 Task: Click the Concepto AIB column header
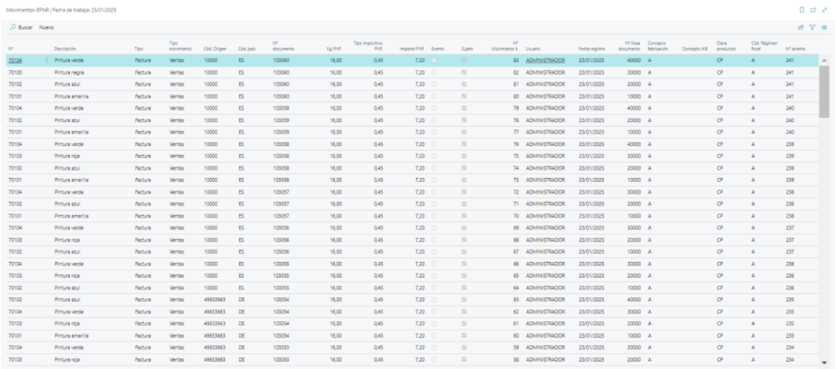coord(695,49)
